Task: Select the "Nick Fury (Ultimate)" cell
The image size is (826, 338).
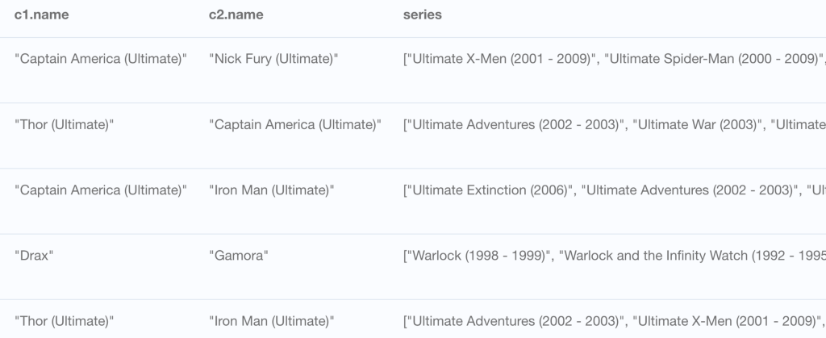Action: [x=273, y=59]
